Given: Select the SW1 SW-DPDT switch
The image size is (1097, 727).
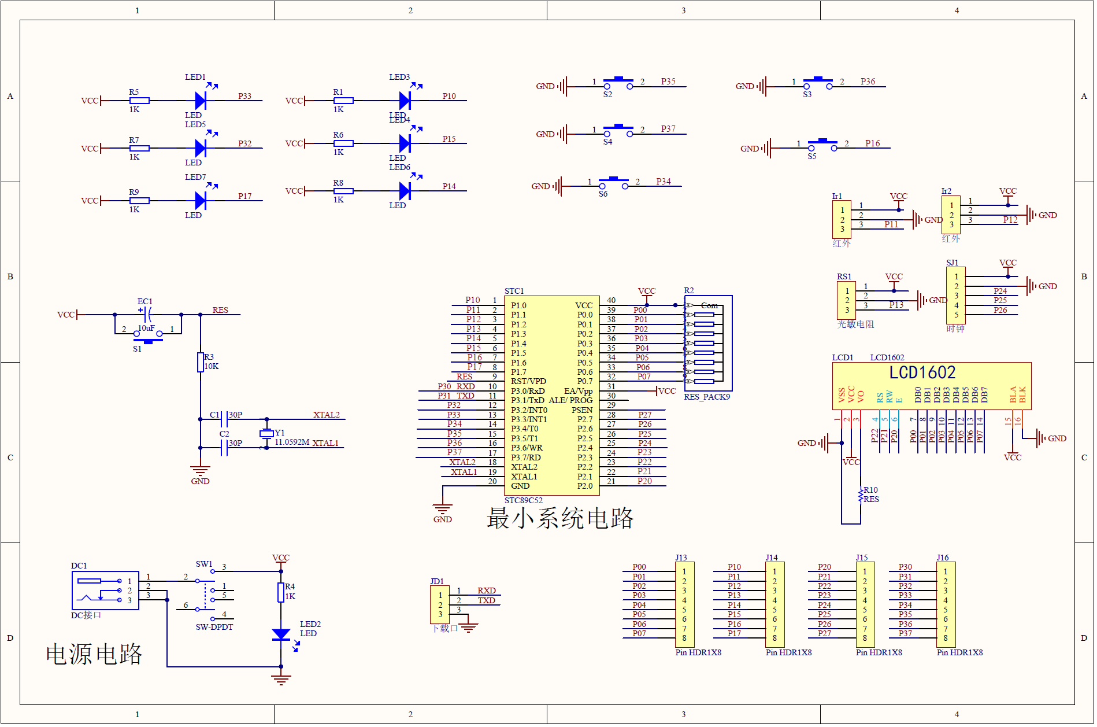Looking at the screenshot, I should click(x=205, y=595).
